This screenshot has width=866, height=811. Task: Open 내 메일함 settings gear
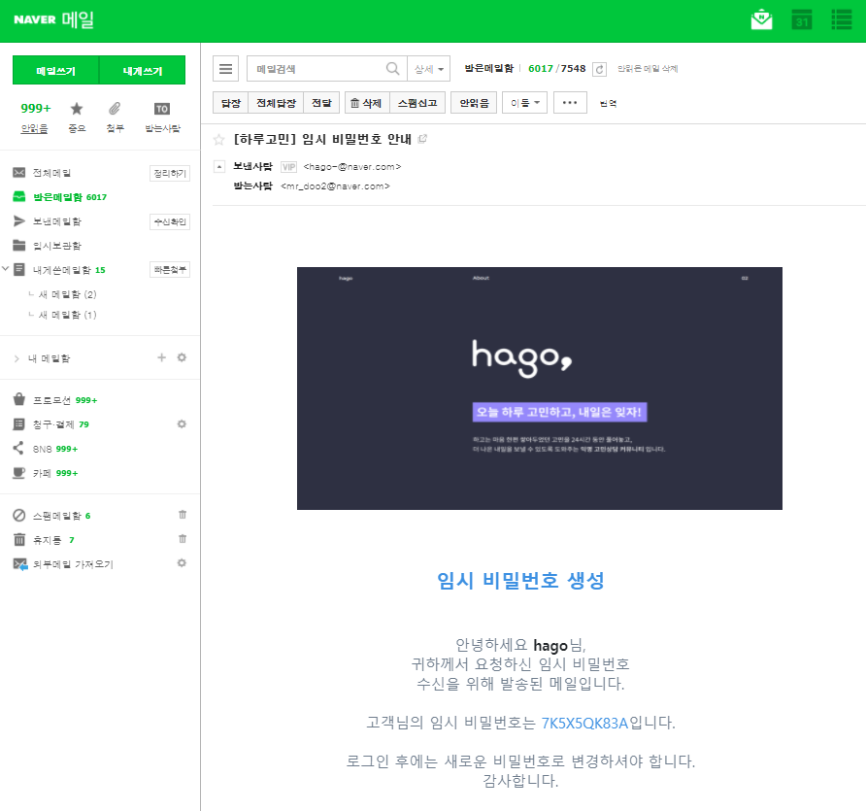point(182,357)
